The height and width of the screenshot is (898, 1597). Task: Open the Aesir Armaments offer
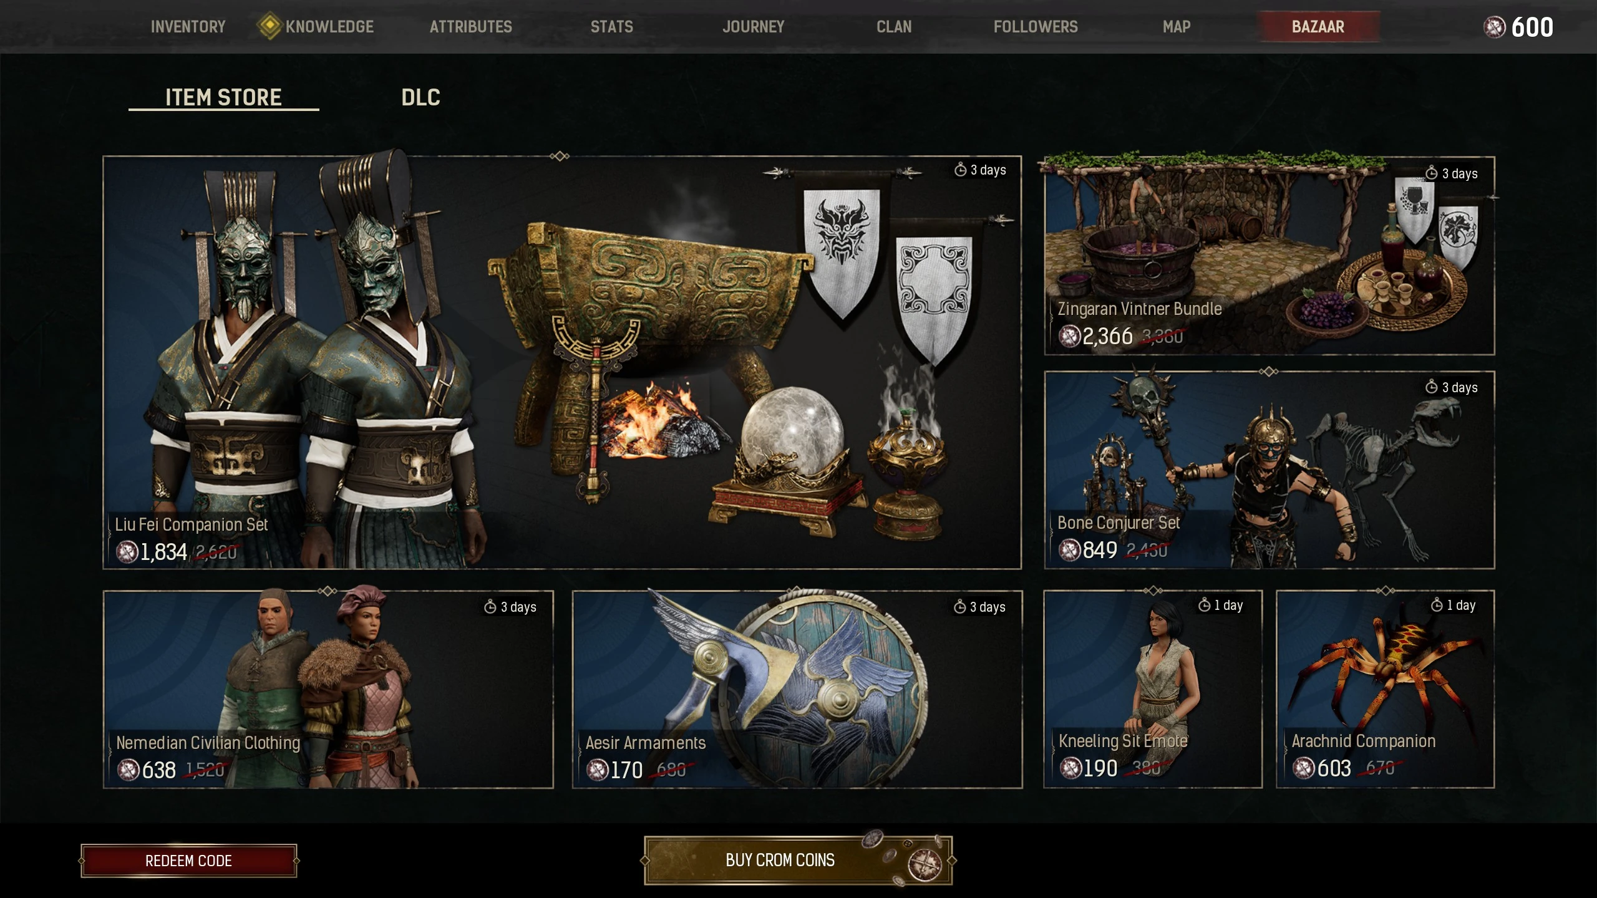pyautogui.click(x=797, y=690)
